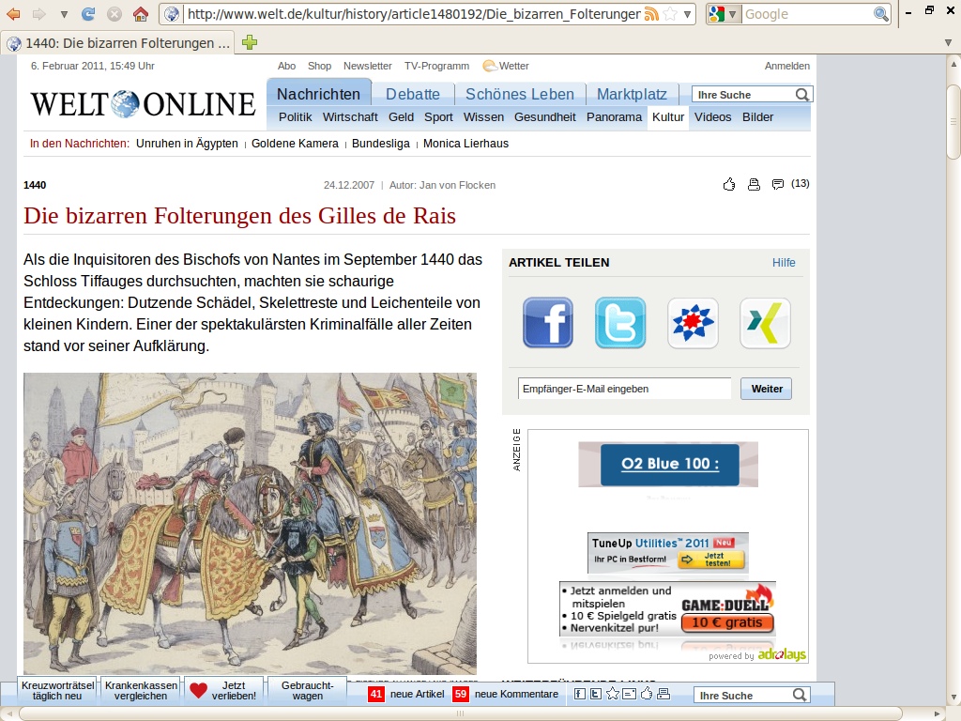
Task: Go back with the browser back arrow
Action: tap(13, 13)
